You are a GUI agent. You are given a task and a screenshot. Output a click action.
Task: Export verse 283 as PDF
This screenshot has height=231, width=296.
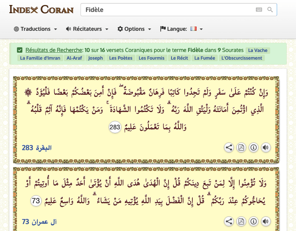point(241,147)
